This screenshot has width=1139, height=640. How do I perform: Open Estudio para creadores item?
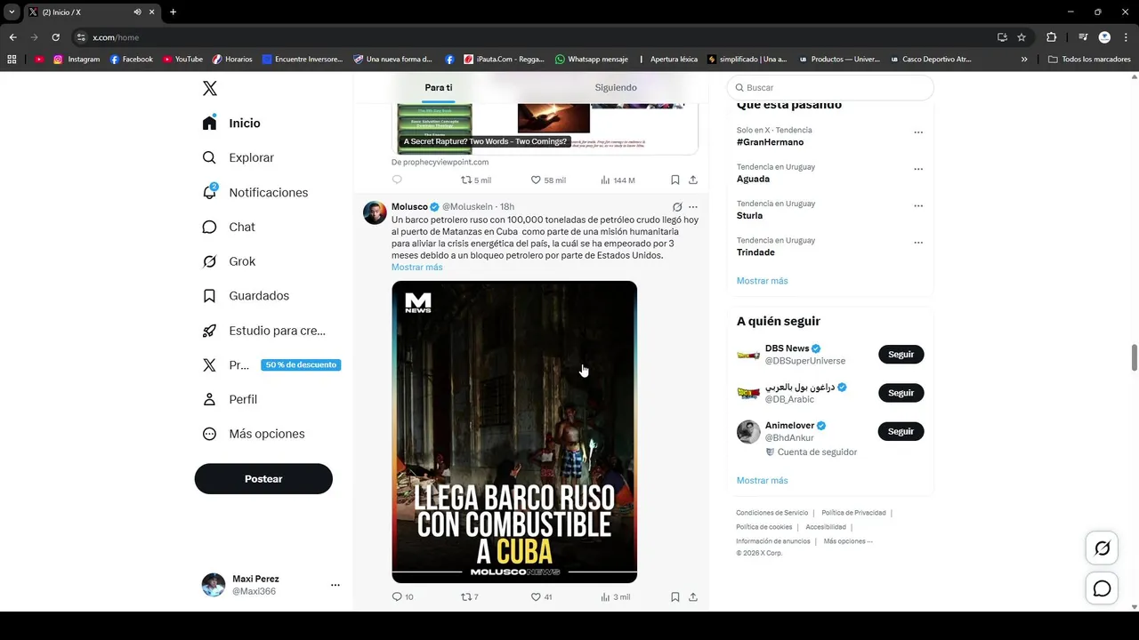264,331
